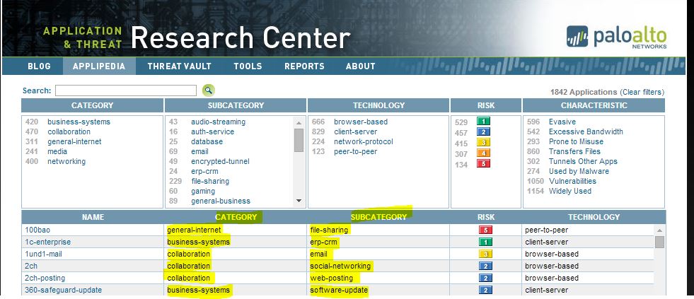This screenshot has height=299, width=694.
Task: Click the results table NAME column header
Action: click(93, 217)
